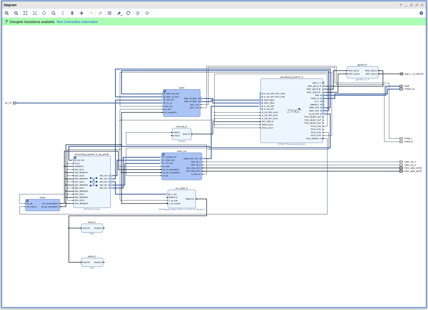Select the ZYNQ logo on processing_system7_0
The width and height of the screenshot is (428, 310).
(x=294, y=111)
